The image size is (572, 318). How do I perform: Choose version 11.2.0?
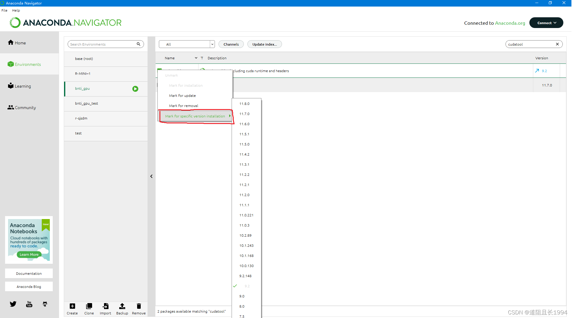click(247, 195)
